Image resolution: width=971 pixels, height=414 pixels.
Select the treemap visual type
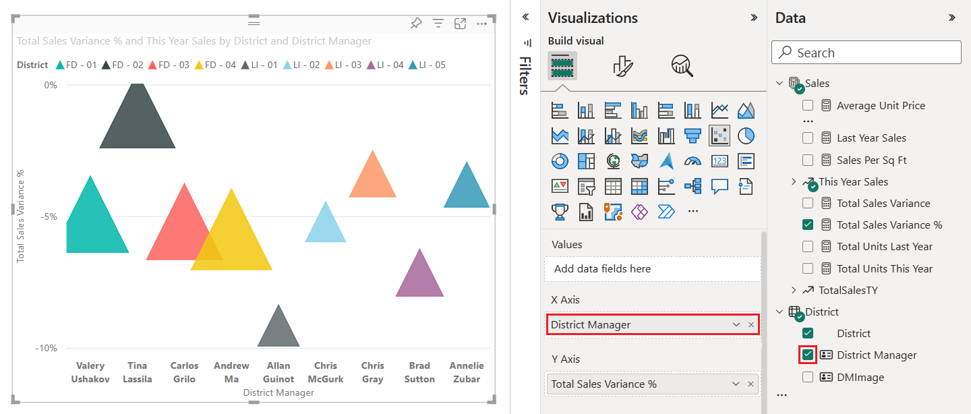[x=586, y=160]
